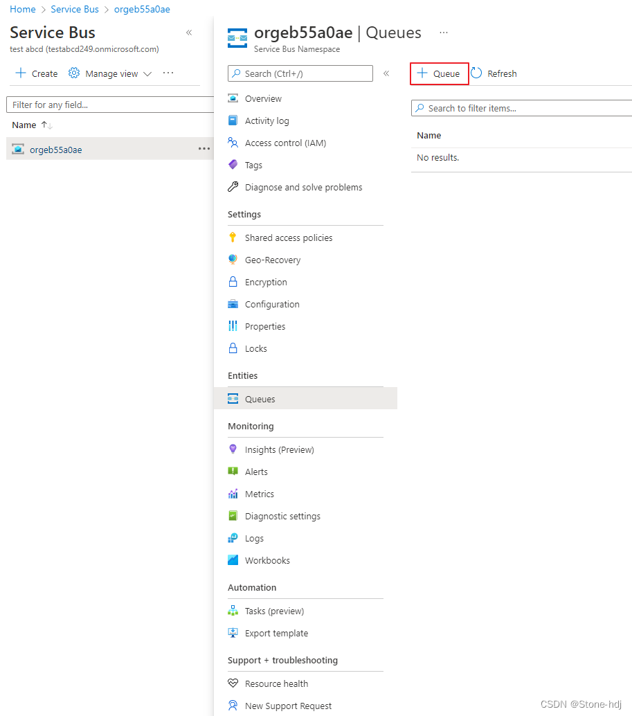Viewport: 632px width, 716px height.
Task: Click the orgeb55a0ae namespace list icon
Action: tap(18, 150)
